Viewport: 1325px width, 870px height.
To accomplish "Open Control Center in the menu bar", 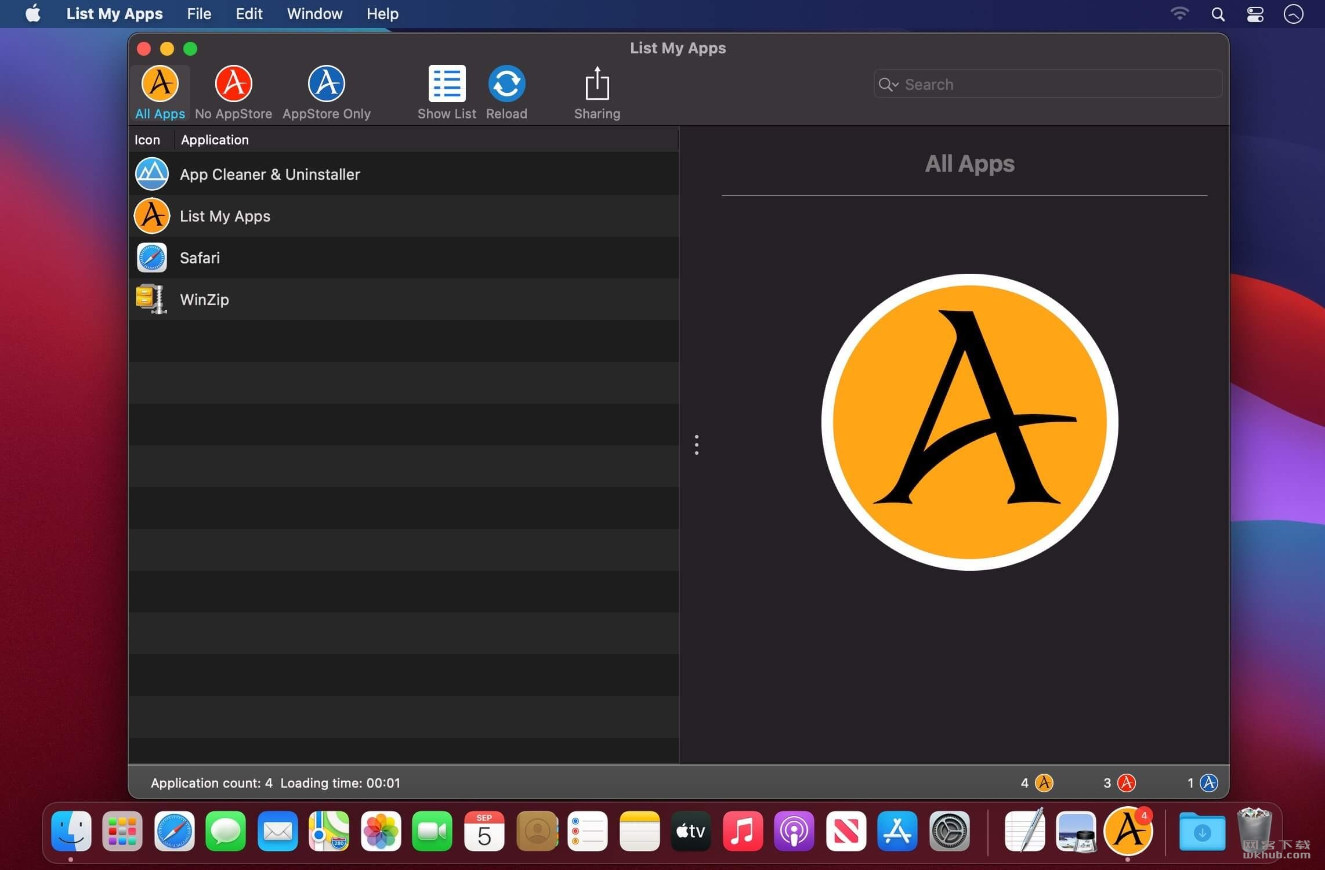I will tap(1255, 14).
